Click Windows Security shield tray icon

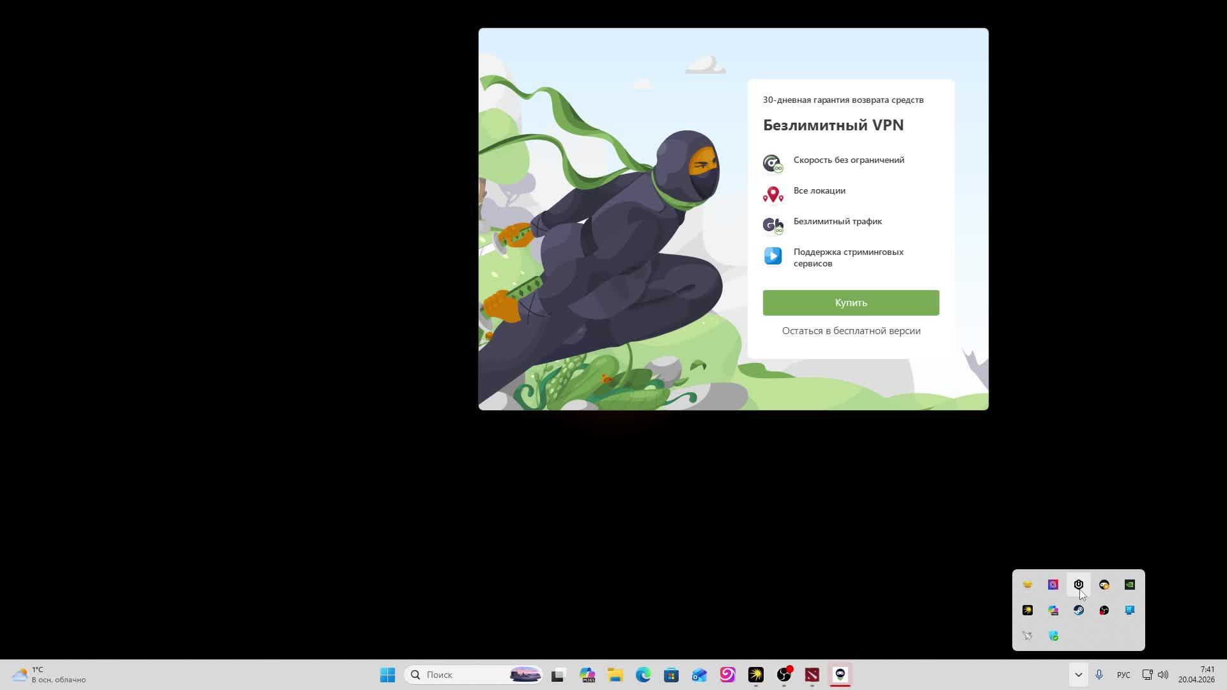click(1053, 636)
